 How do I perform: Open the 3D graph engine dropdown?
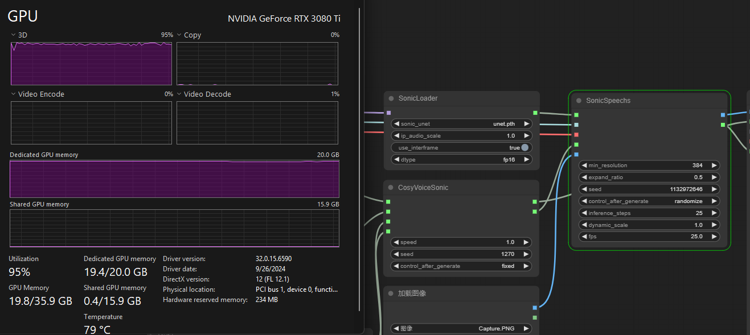pos(14,35)
